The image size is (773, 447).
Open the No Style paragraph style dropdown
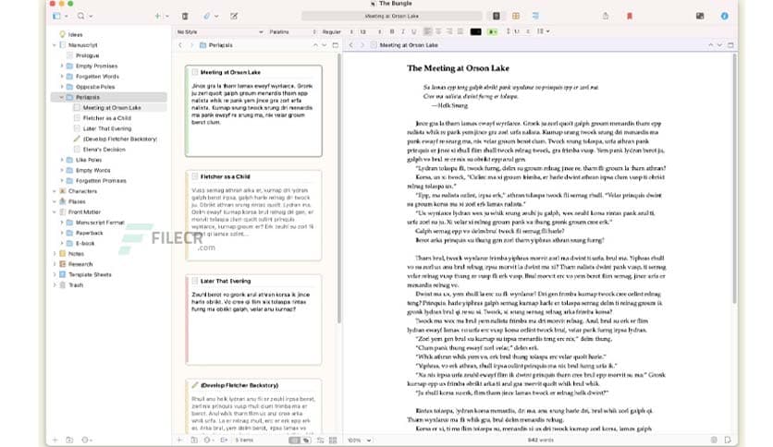220,31
